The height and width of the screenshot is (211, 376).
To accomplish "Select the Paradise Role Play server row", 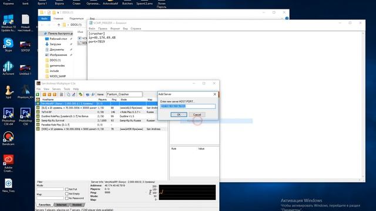I will point(101,125).
